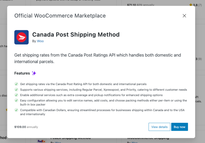This screenshot has width=205, height=143.
Task: Click the $109.00 annually price text
Action: point(26,127)
